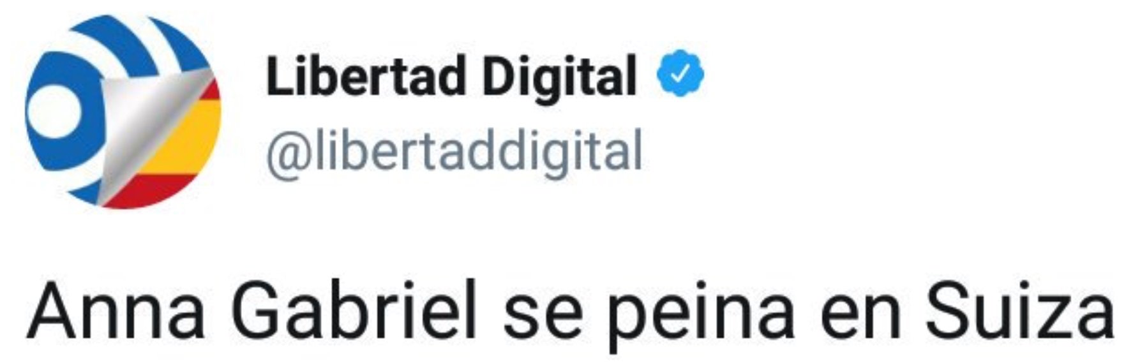Click the yellow stripe of the avatar flag
The image size is (1133, 363).
[188, 138]
